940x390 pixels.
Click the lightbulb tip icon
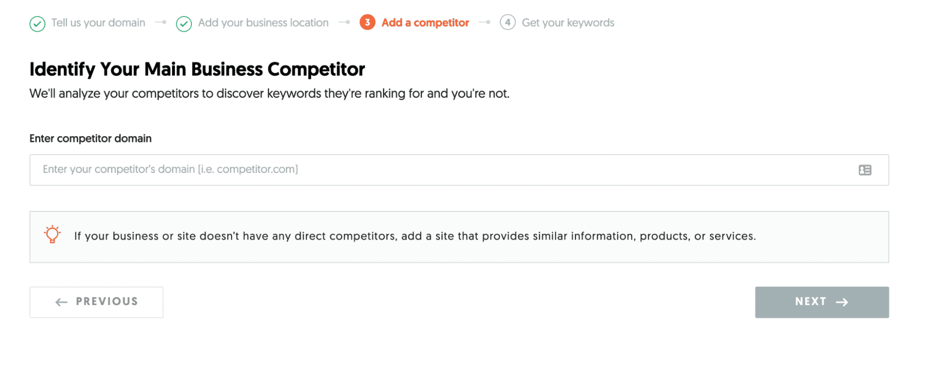click(52, 234)
